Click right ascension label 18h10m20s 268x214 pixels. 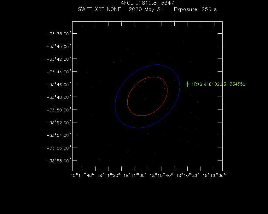pyautogui.click(x=188, y=175)
